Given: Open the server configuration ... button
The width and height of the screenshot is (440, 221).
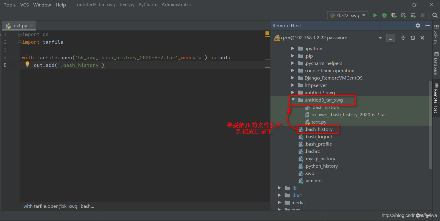Looking at the screenshot, I should click(391, 38).
